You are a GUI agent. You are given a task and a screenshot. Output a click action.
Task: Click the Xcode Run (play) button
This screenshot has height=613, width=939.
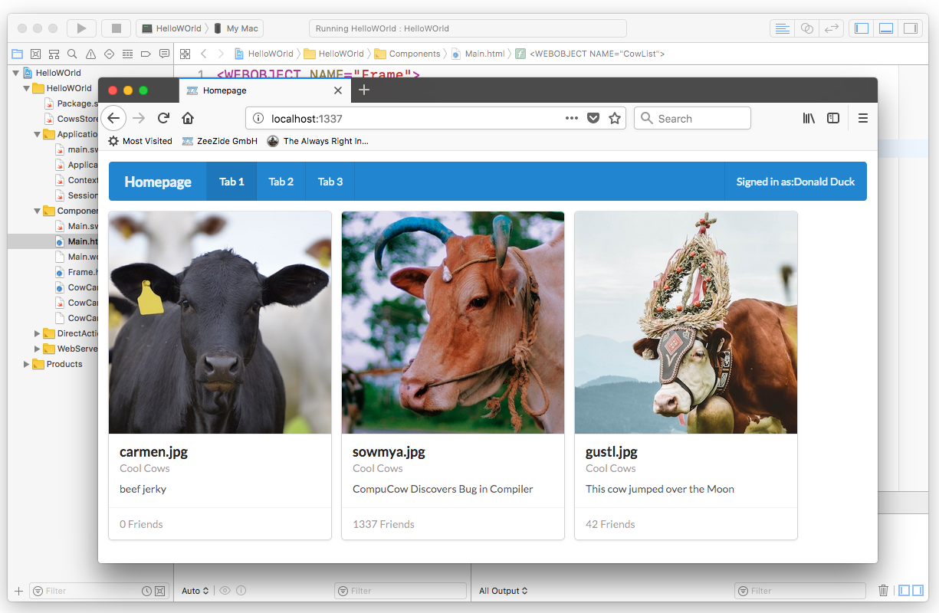pos(81,28)
